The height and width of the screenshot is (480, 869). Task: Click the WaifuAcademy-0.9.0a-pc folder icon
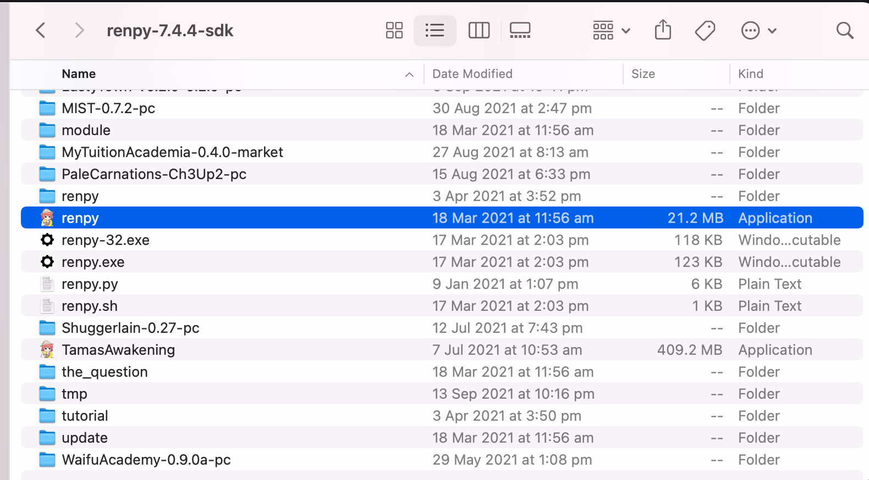[47, 460]
